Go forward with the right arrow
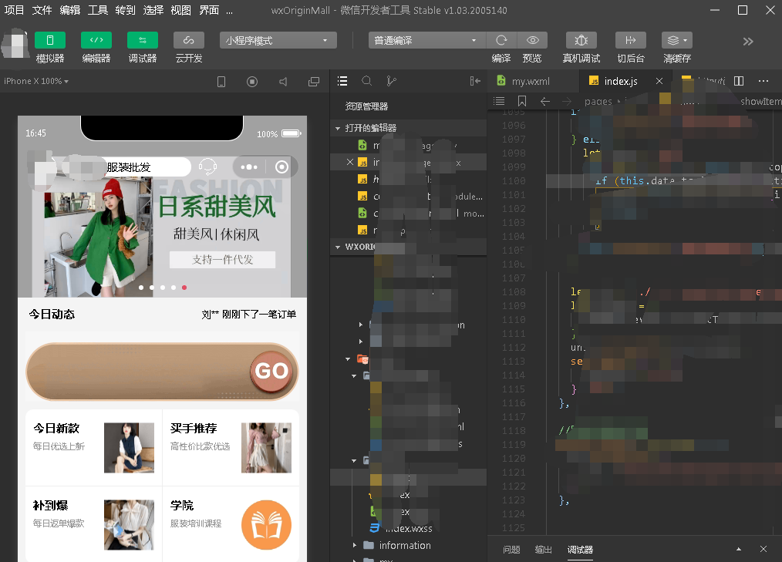This screenshot has width=782, height=562. (x=567, y=101)
